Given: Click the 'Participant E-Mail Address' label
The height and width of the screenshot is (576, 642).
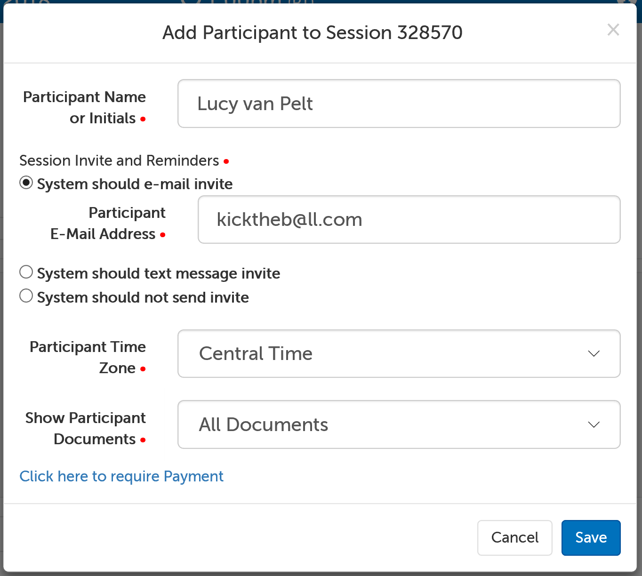Looking at the screenshot, I should tap(108, 223).
